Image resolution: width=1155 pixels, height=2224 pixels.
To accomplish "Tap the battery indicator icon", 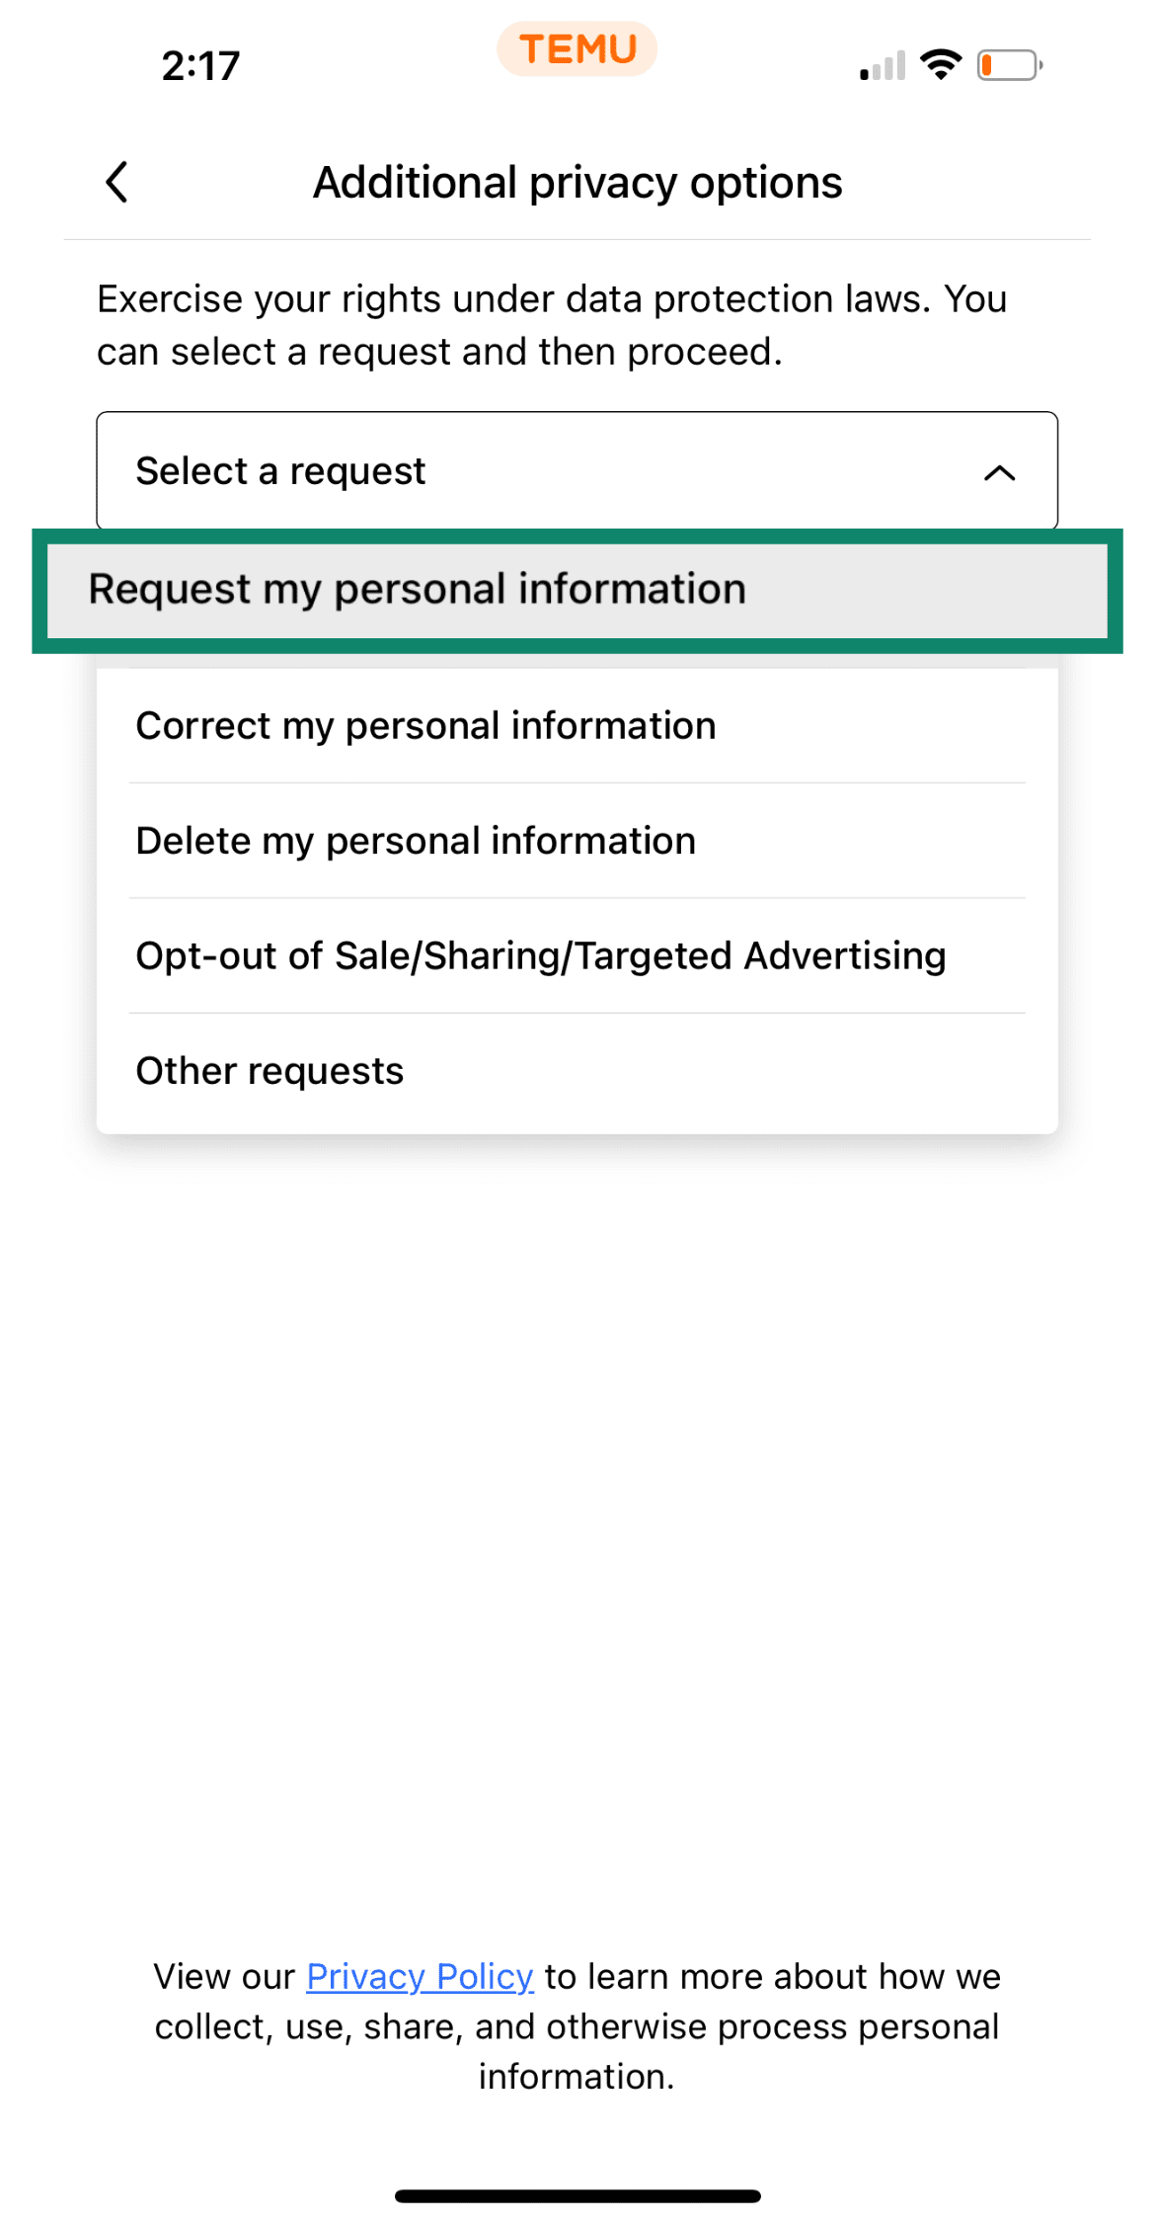I will [1005, 63].
